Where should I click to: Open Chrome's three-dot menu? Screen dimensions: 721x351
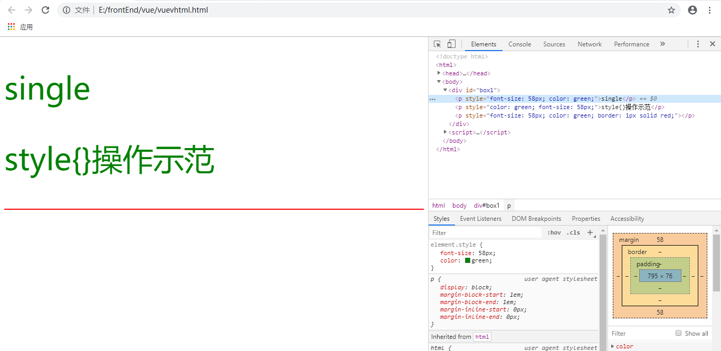coord(709,10)
